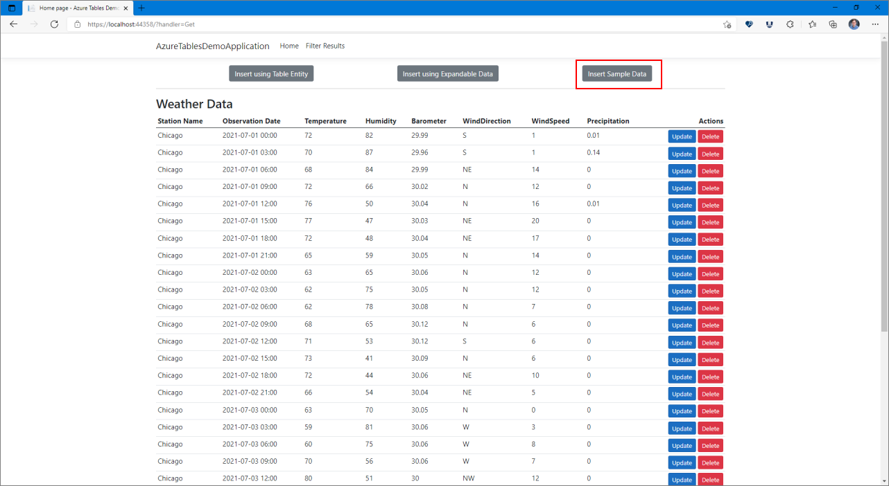Image resolution: width=889 pixels, height=486 pixels.
Task: Select the Home navigation link
Action: click(x=288, y=46)
